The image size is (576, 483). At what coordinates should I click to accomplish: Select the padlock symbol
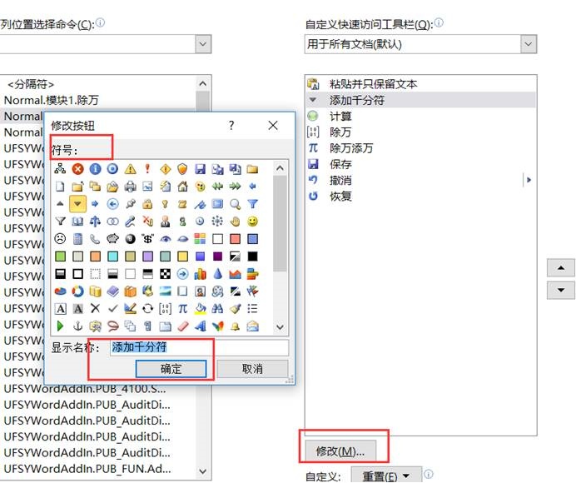(x=147, y=204)
